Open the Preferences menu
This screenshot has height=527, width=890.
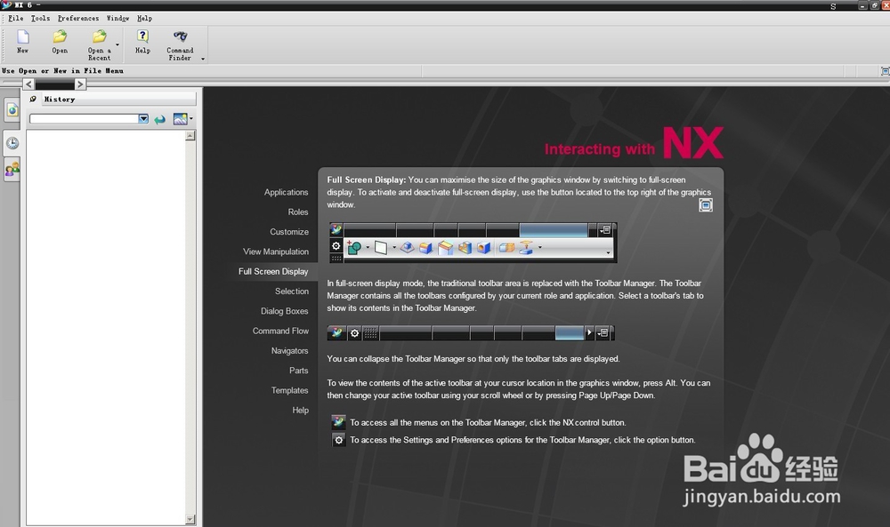[77, 18]
